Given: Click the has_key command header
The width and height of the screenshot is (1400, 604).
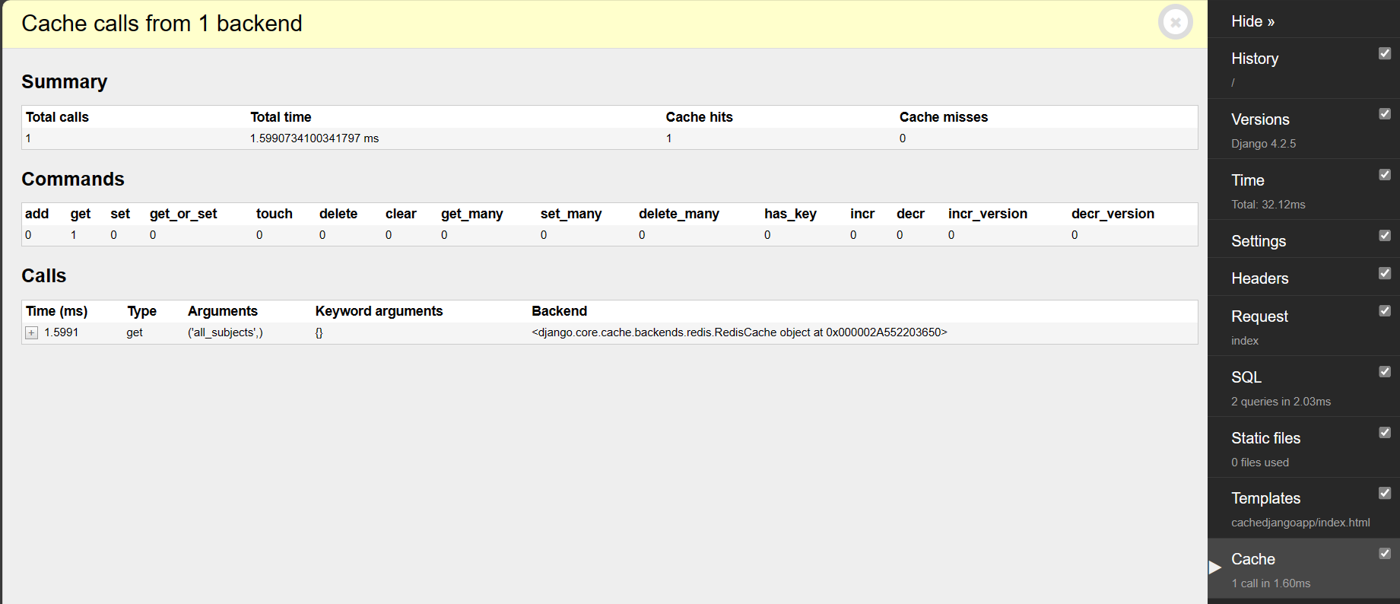Looking at the screenshot, I should [790, 214].
